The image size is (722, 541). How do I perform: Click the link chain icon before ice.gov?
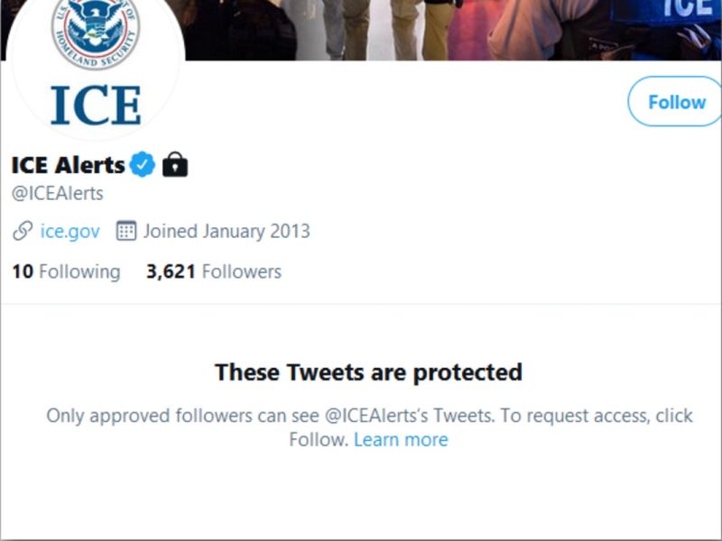[x=21, y=231]
